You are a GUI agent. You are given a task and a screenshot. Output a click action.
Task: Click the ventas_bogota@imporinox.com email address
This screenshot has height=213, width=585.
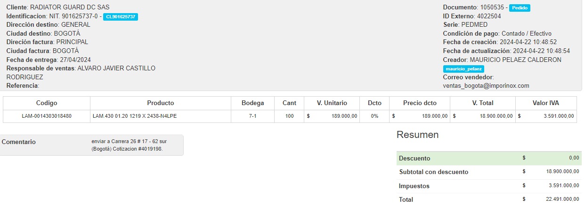[486, 86]
